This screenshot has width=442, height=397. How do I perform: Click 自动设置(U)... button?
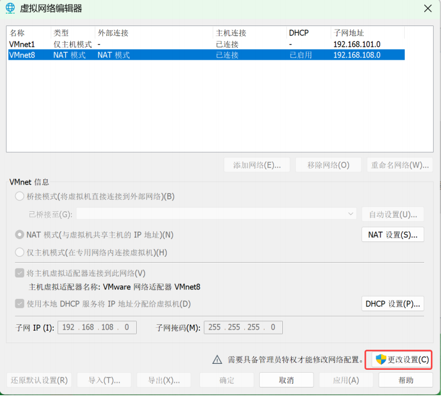[x=393, y=215]
